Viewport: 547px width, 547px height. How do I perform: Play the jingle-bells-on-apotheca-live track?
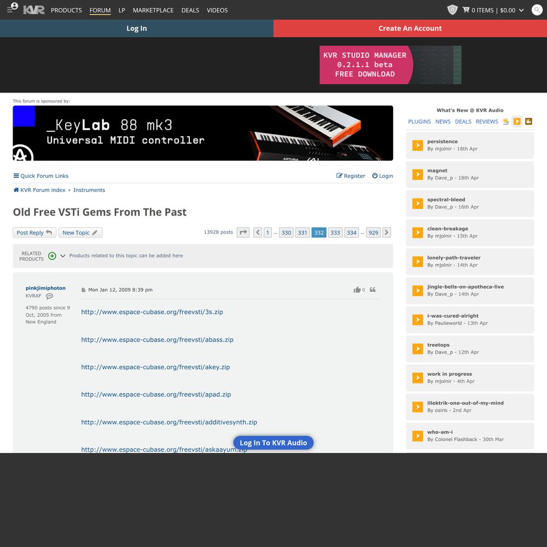click(417, 290)
